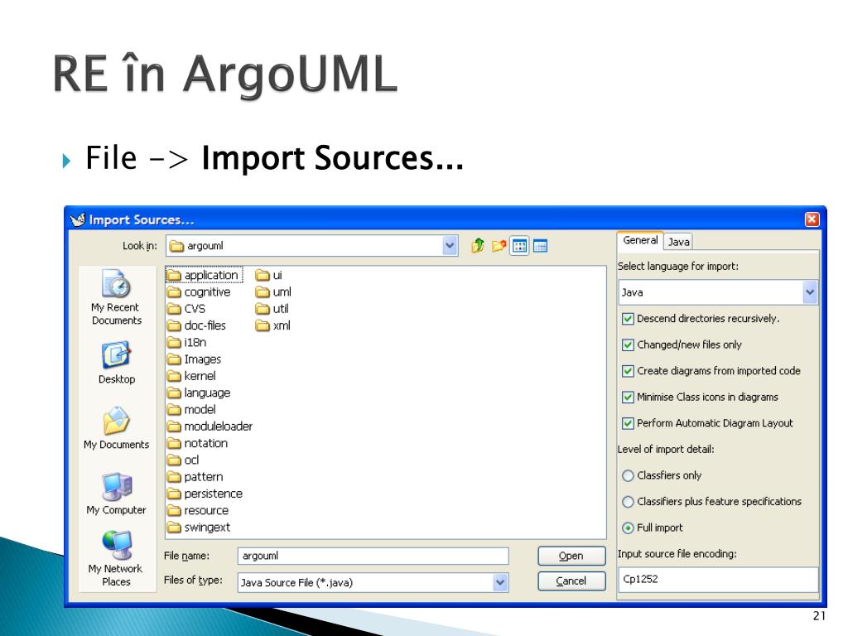848x636 pixels.
Task: Select the pattern folder name
Action: (x=204, y=477)
